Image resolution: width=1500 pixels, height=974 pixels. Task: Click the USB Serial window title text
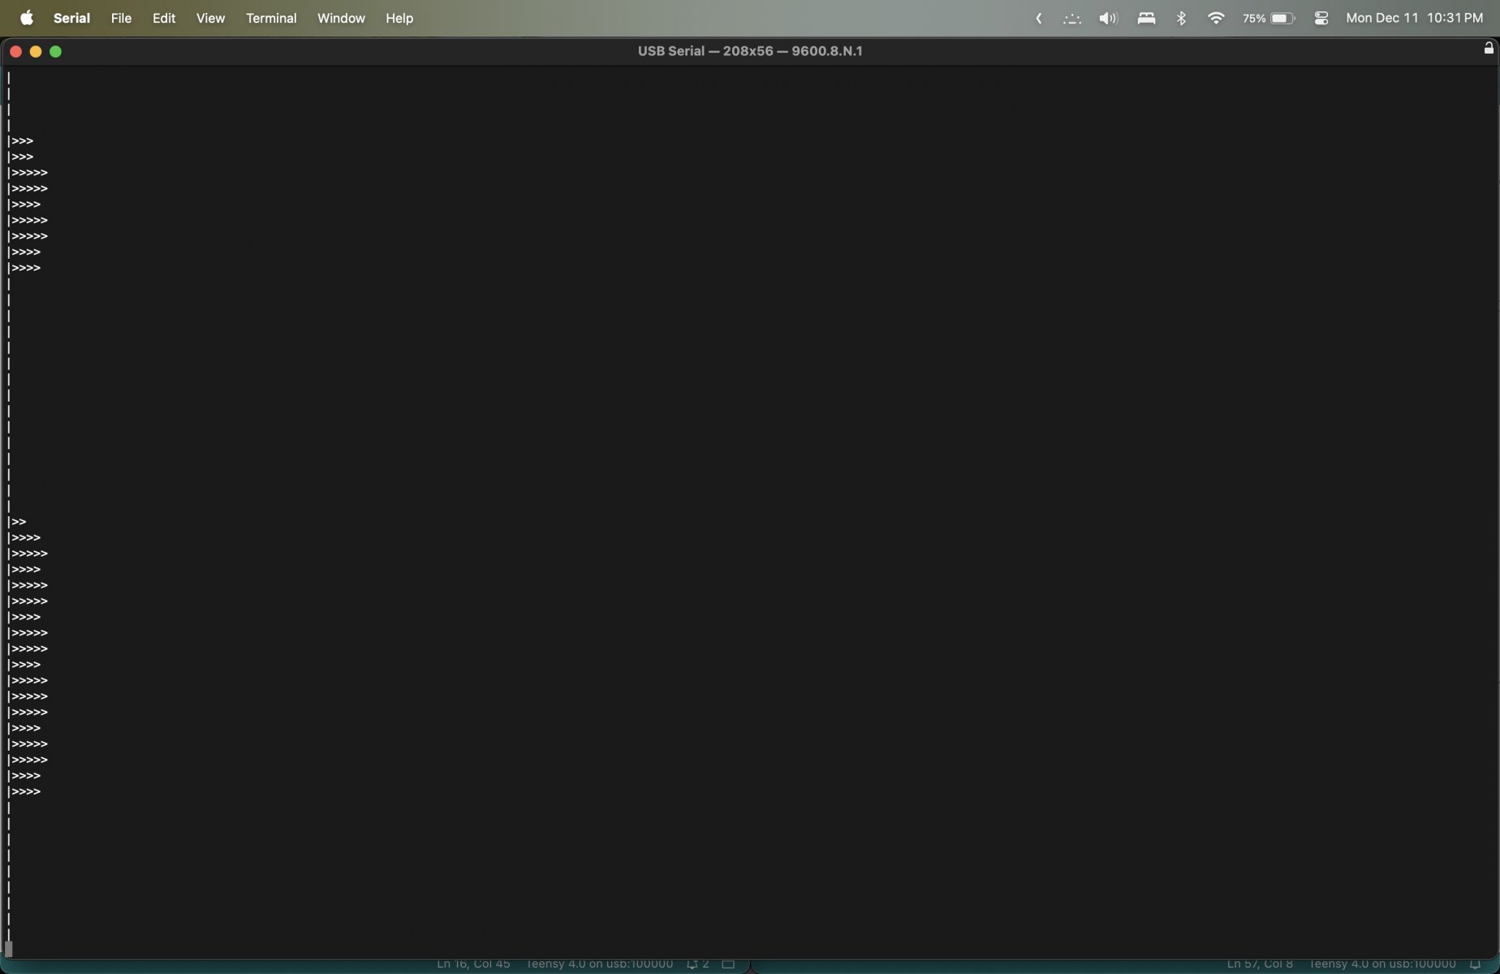point(750,51)
